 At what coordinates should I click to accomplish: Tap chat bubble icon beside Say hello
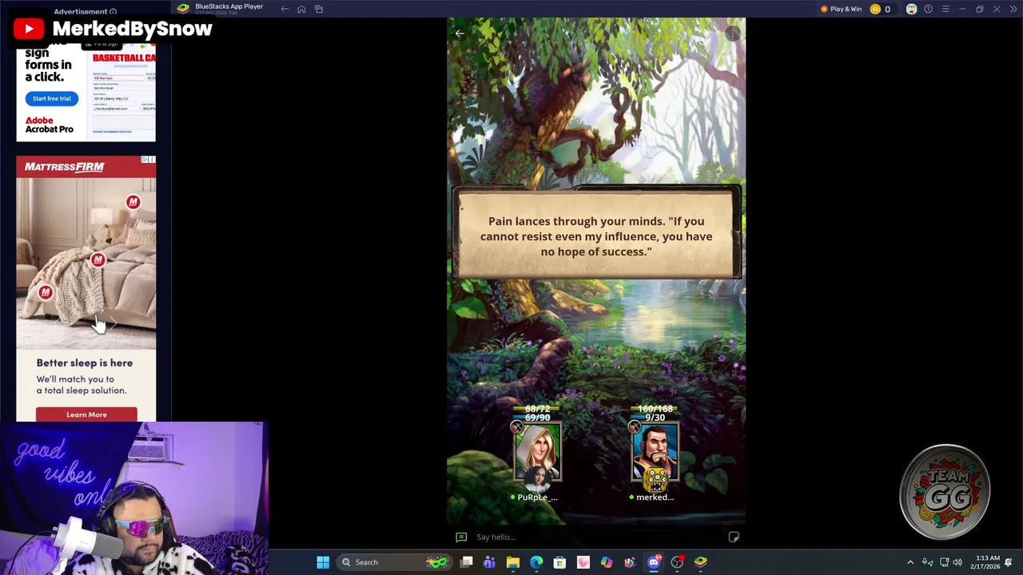461,537
